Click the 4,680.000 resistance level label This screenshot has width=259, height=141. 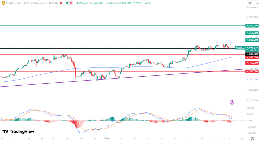pyautogui.click(x=252, y=40)
